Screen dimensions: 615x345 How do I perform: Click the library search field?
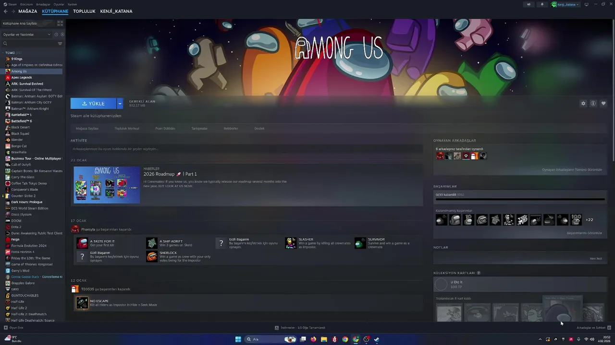tap(32, 44)
